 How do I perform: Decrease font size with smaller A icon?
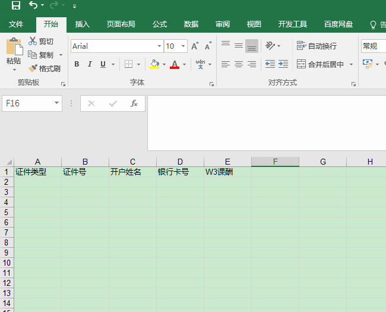tap(208, 46)
